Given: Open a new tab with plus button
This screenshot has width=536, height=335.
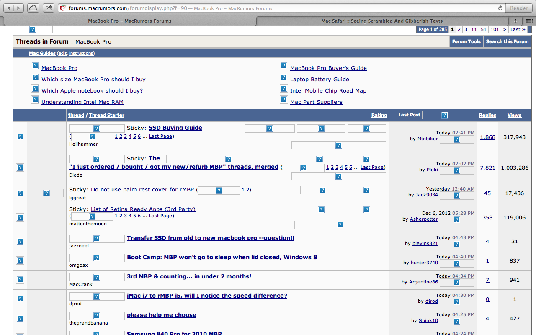Looking at the screenshot, I should (515, 21).
